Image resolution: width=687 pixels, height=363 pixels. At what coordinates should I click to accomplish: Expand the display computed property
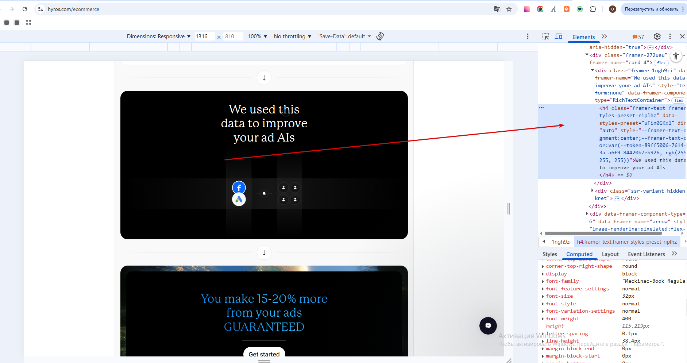[x=543, y=274]
